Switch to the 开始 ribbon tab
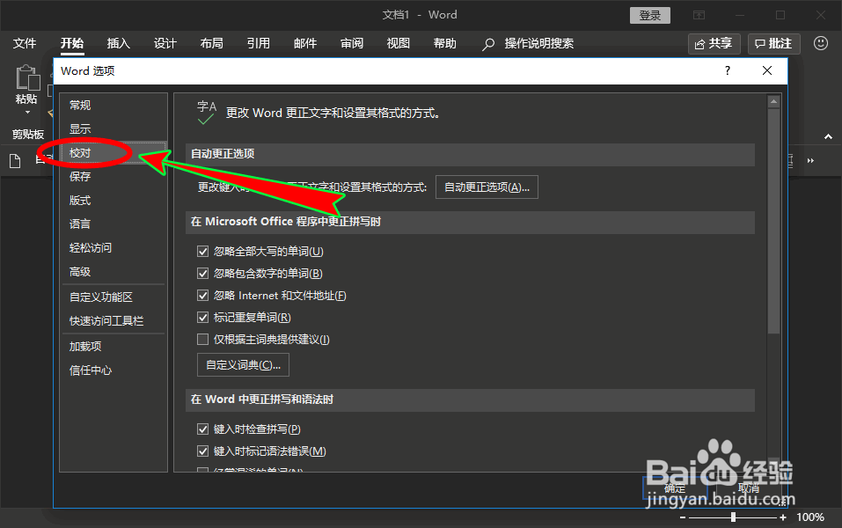Screen dimensions: 842x528 click(72, 43)
